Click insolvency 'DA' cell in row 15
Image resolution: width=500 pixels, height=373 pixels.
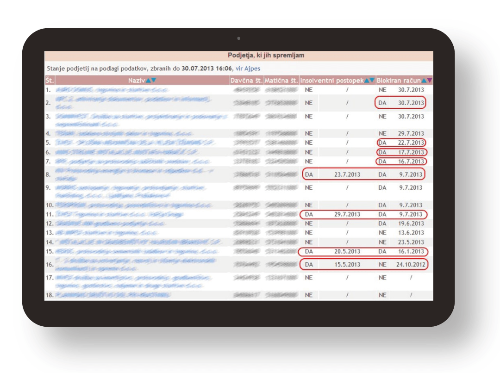(x=309, y=252)
